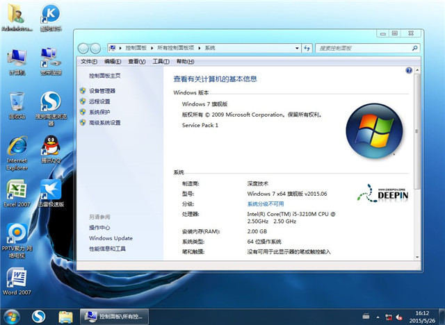Open the Computer (计算机) desktop icon

point(17,62)
